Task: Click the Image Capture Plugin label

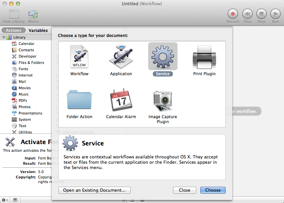Action: (163, 119)
